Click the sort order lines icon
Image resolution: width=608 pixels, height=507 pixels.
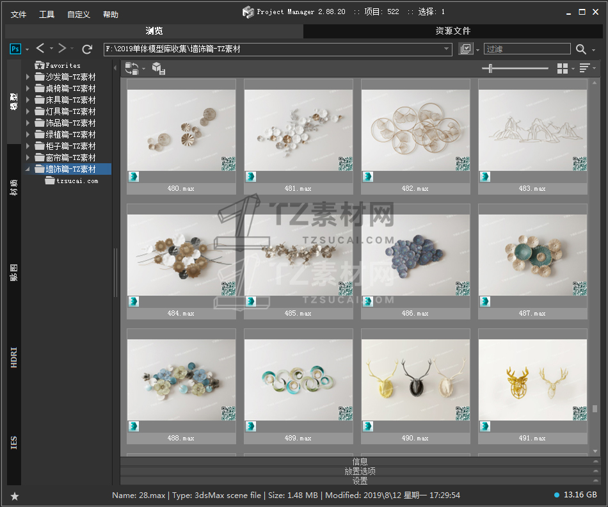(584, 68)
